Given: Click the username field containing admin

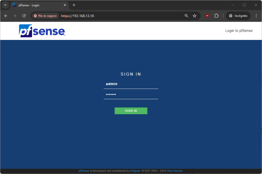Looking at the screenshot, I should click(131, 84).
